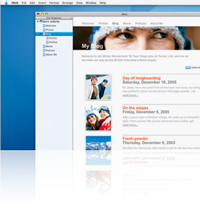The image size is (200, 211).
Task: Select the About Me page icon in sidebar
Action: [44, 55]
